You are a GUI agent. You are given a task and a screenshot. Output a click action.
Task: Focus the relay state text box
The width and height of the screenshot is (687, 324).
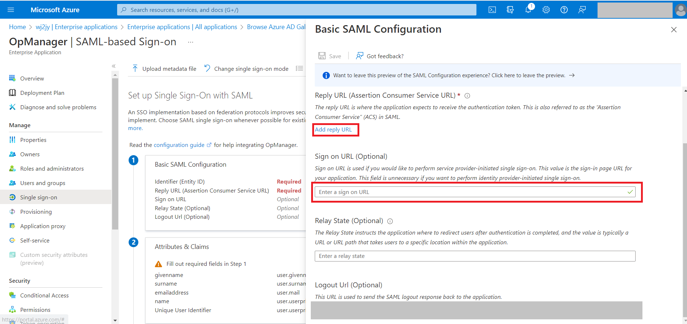475,256
